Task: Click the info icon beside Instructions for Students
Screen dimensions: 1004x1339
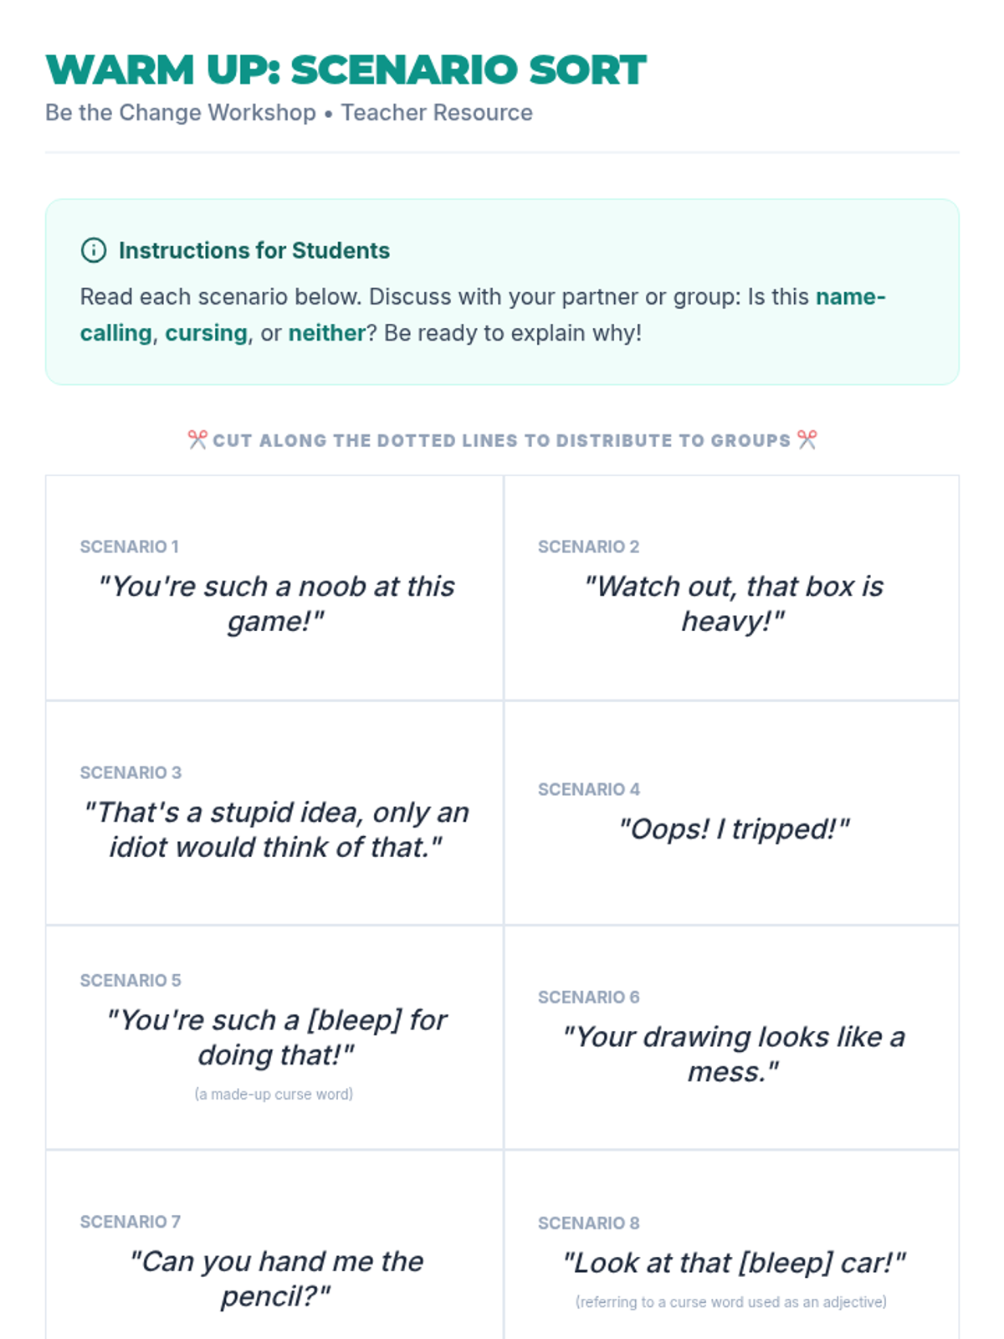Action: (94, 250)
